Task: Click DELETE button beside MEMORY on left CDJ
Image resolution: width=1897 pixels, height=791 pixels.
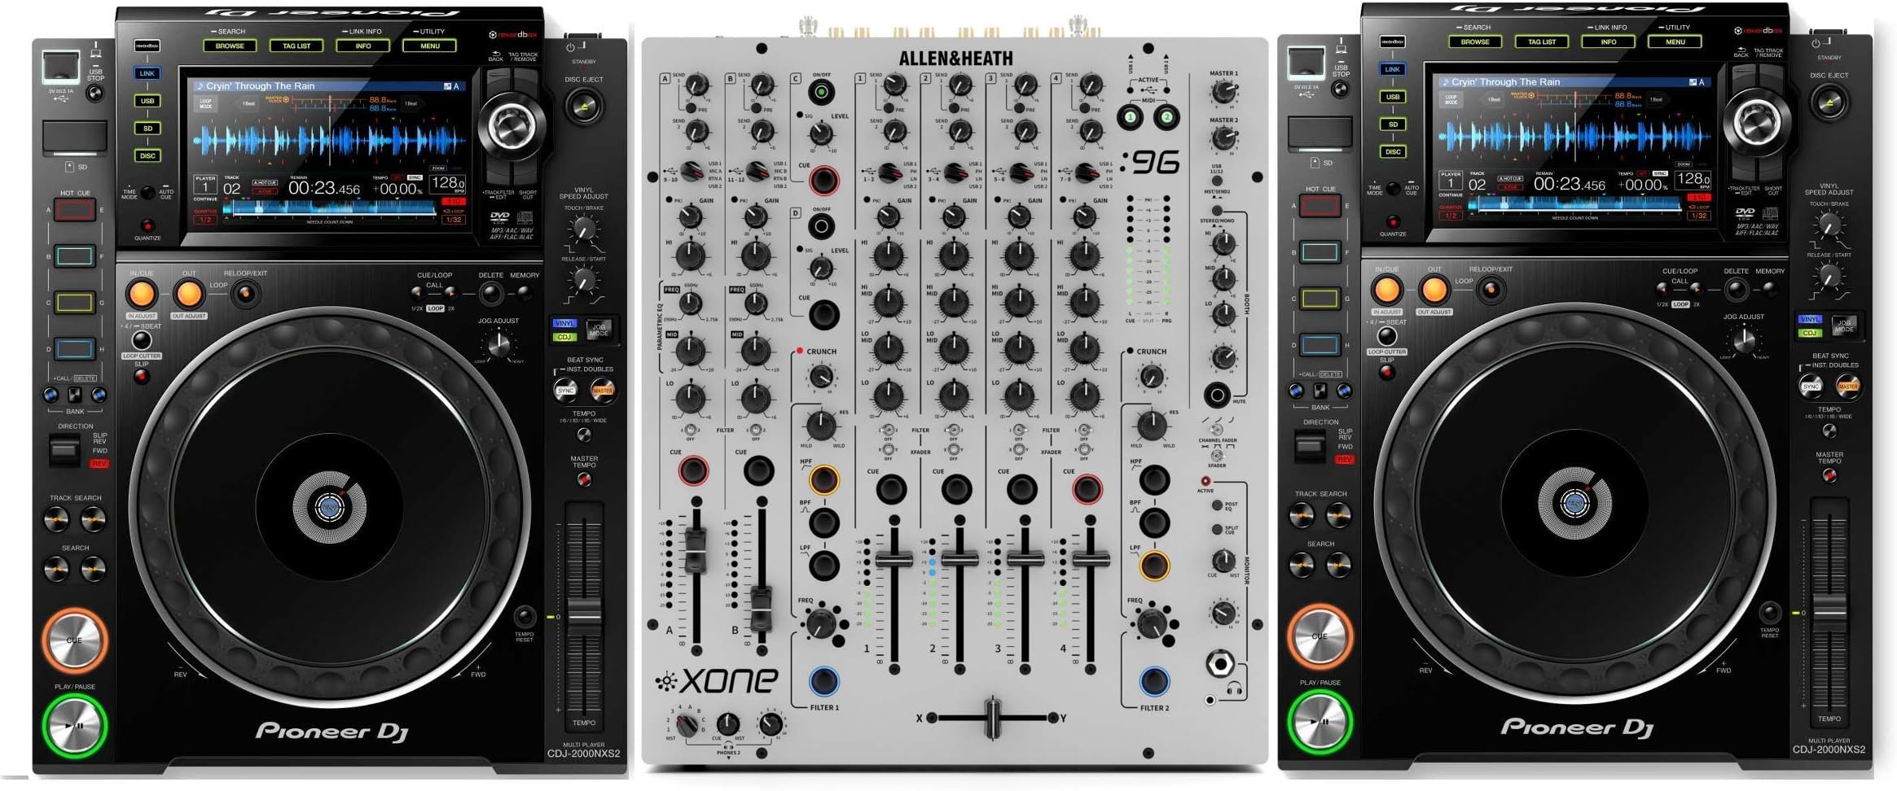Action: [x=491, y=293]
